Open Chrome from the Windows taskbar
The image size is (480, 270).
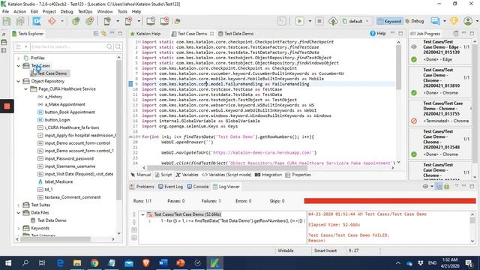[x=94, y=263]
